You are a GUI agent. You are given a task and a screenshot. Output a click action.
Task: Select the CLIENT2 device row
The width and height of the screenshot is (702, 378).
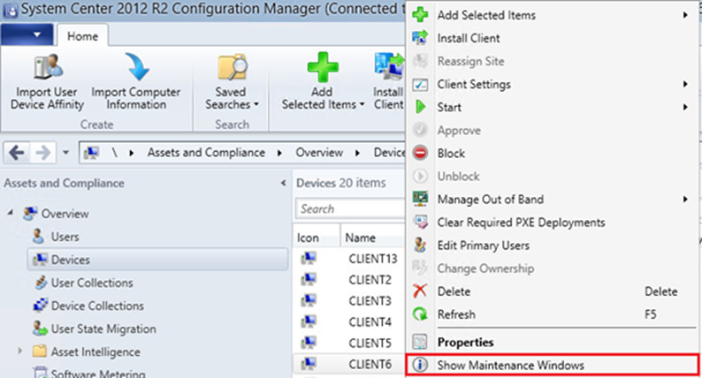pos(349,280)
